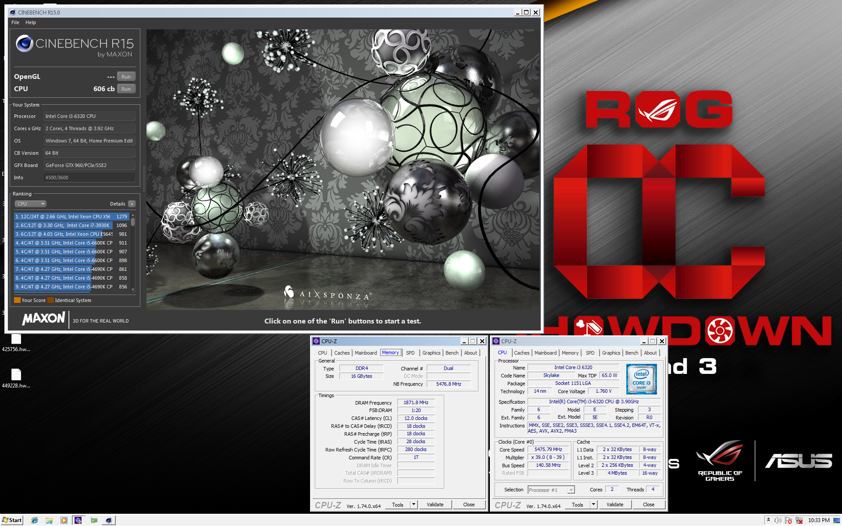
Task: Select ranking row 4 scoring 911
Action: [x=71, y=243]
